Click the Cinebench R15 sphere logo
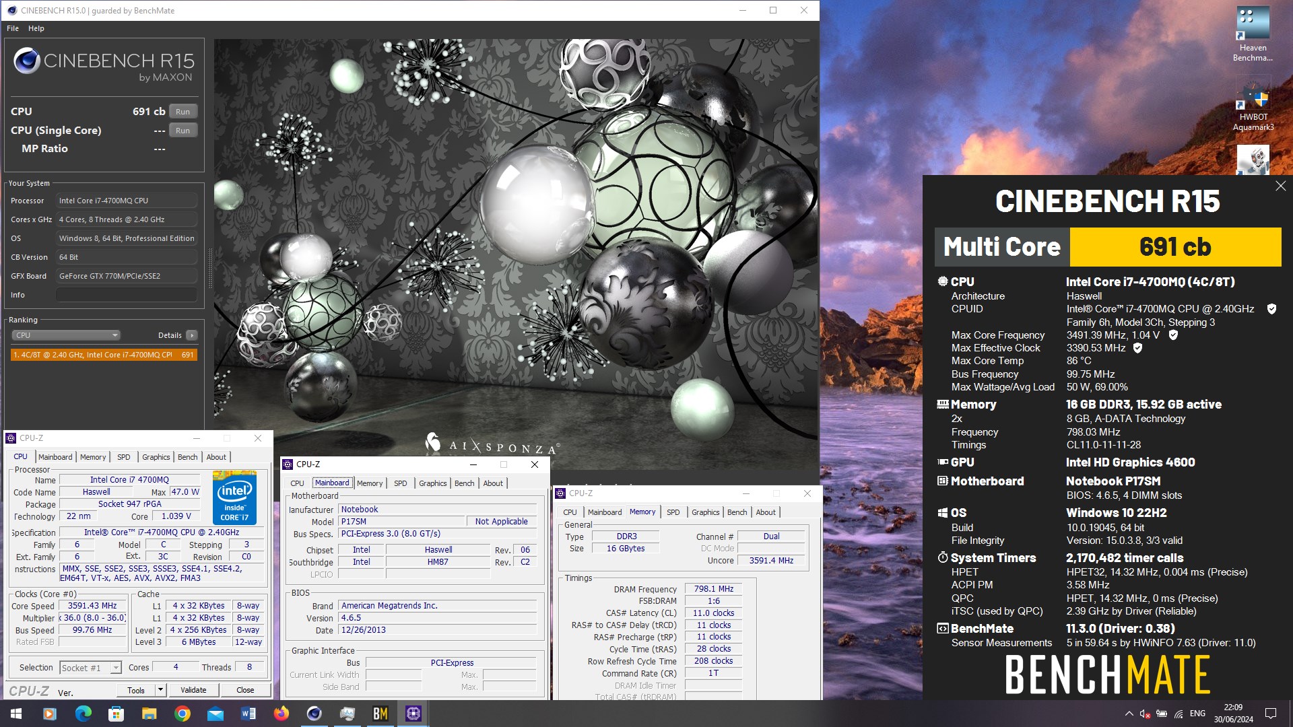 (27, 61)
